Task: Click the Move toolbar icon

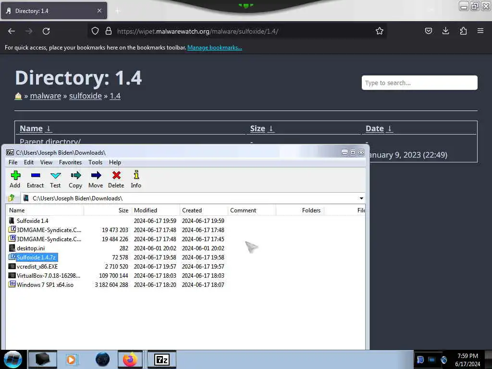Action: click(x=96, y=179)
